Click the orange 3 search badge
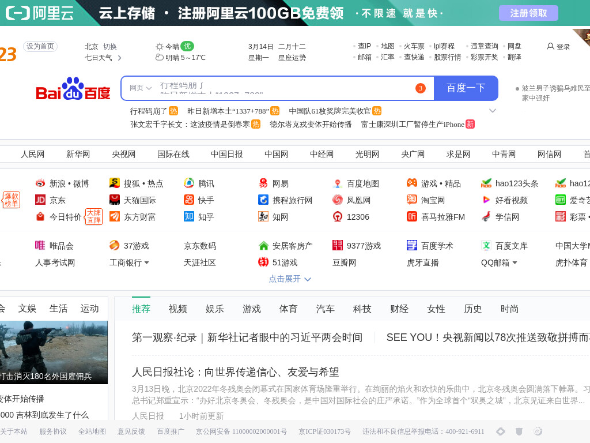The image size is (590, 443). click(x=420, y=88)
